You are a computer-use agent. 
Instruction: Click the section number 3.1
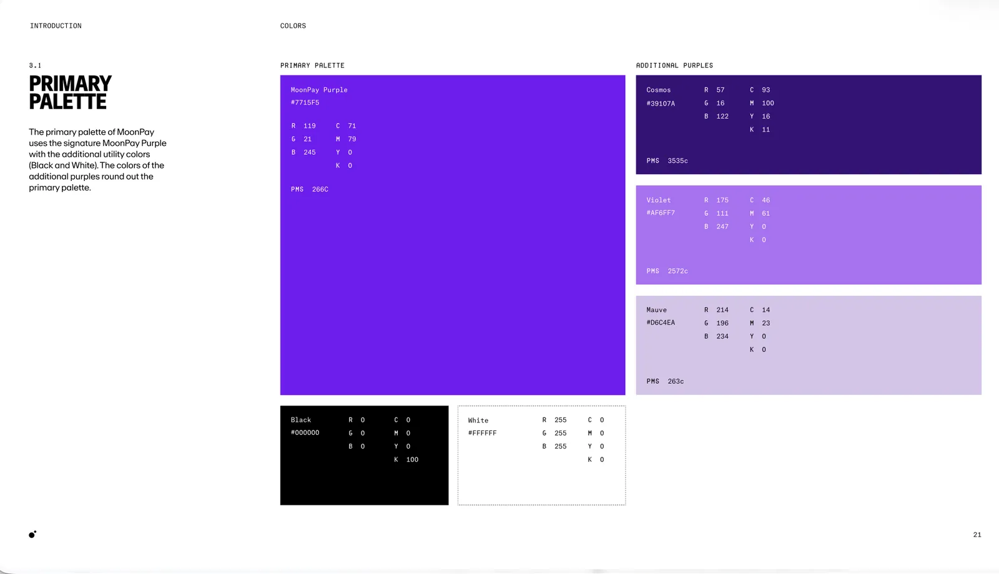(35, 66)
